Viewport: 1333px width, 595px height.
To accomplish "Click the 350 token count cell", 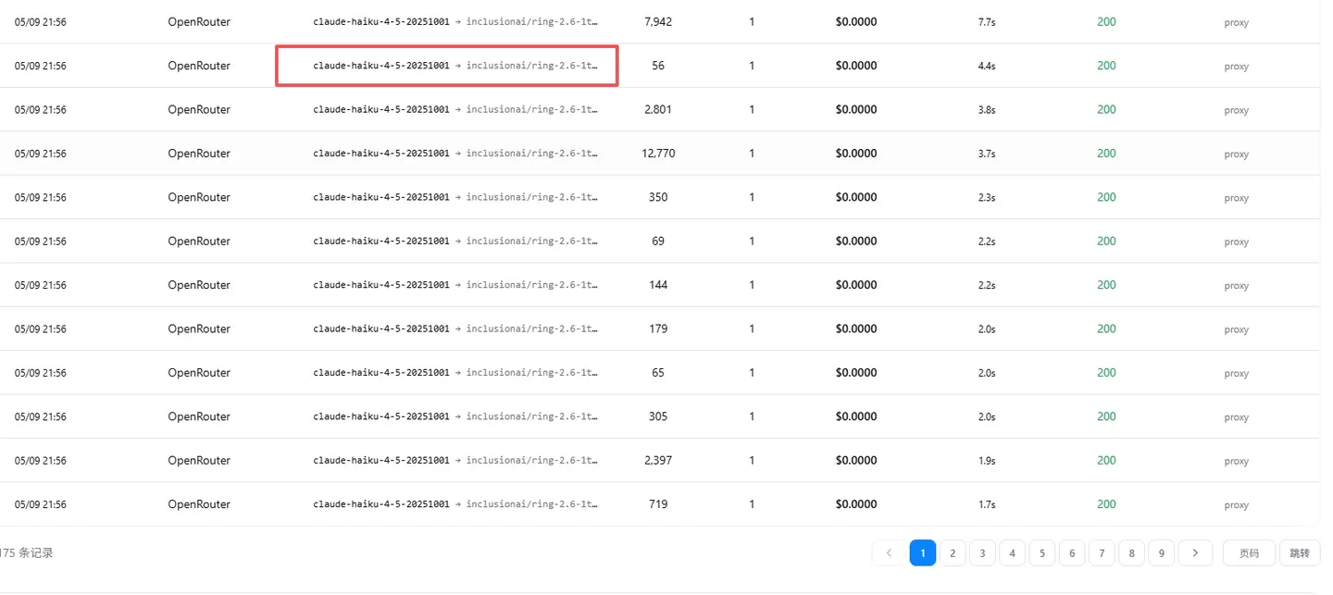I will [x=658, y=197].
